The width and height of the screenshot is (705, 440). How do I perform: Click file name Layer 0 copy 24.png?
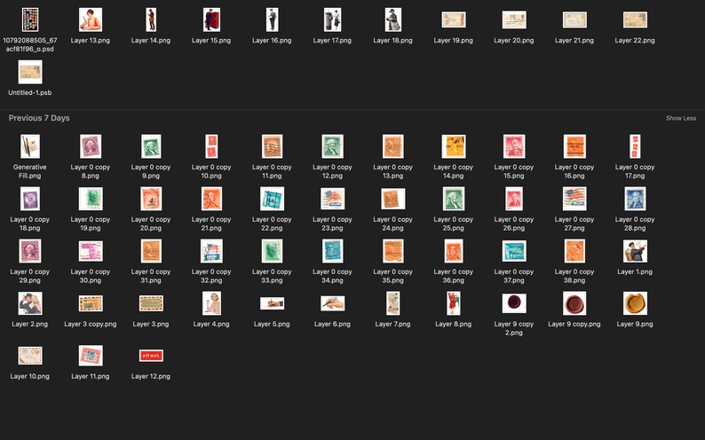click(x=392, y=224)
